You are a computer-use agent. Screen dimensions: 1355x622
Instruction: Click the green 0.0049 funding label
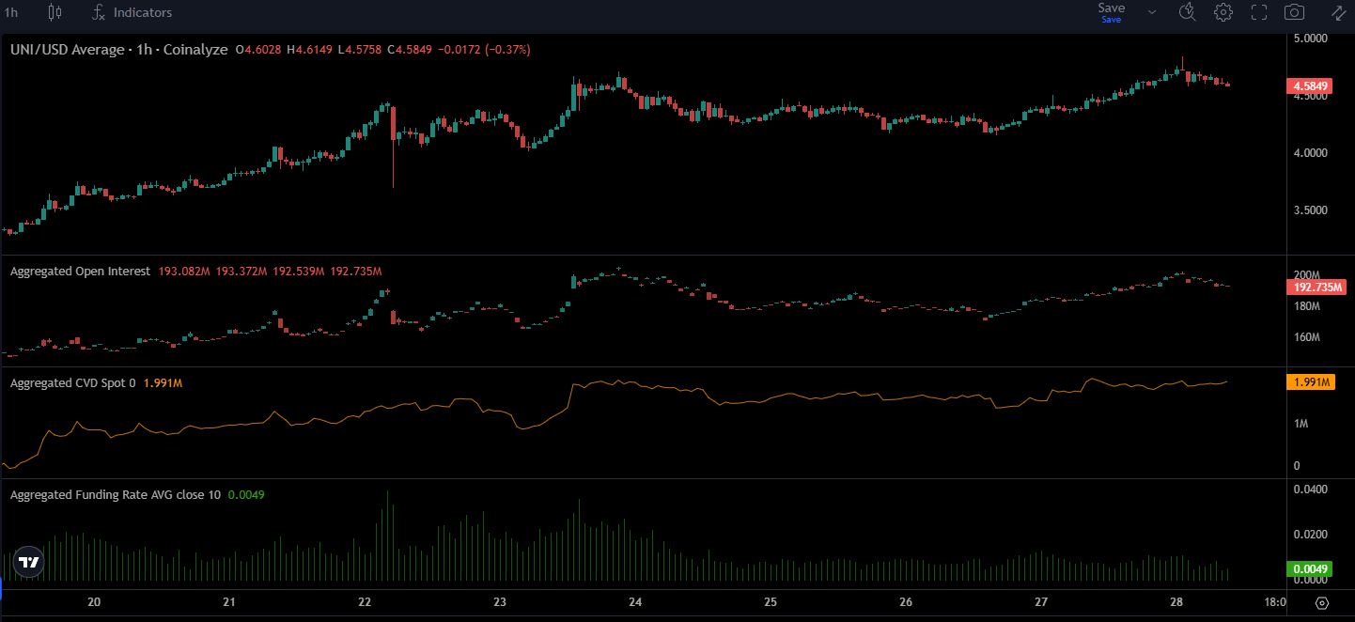coord(1310,569)
